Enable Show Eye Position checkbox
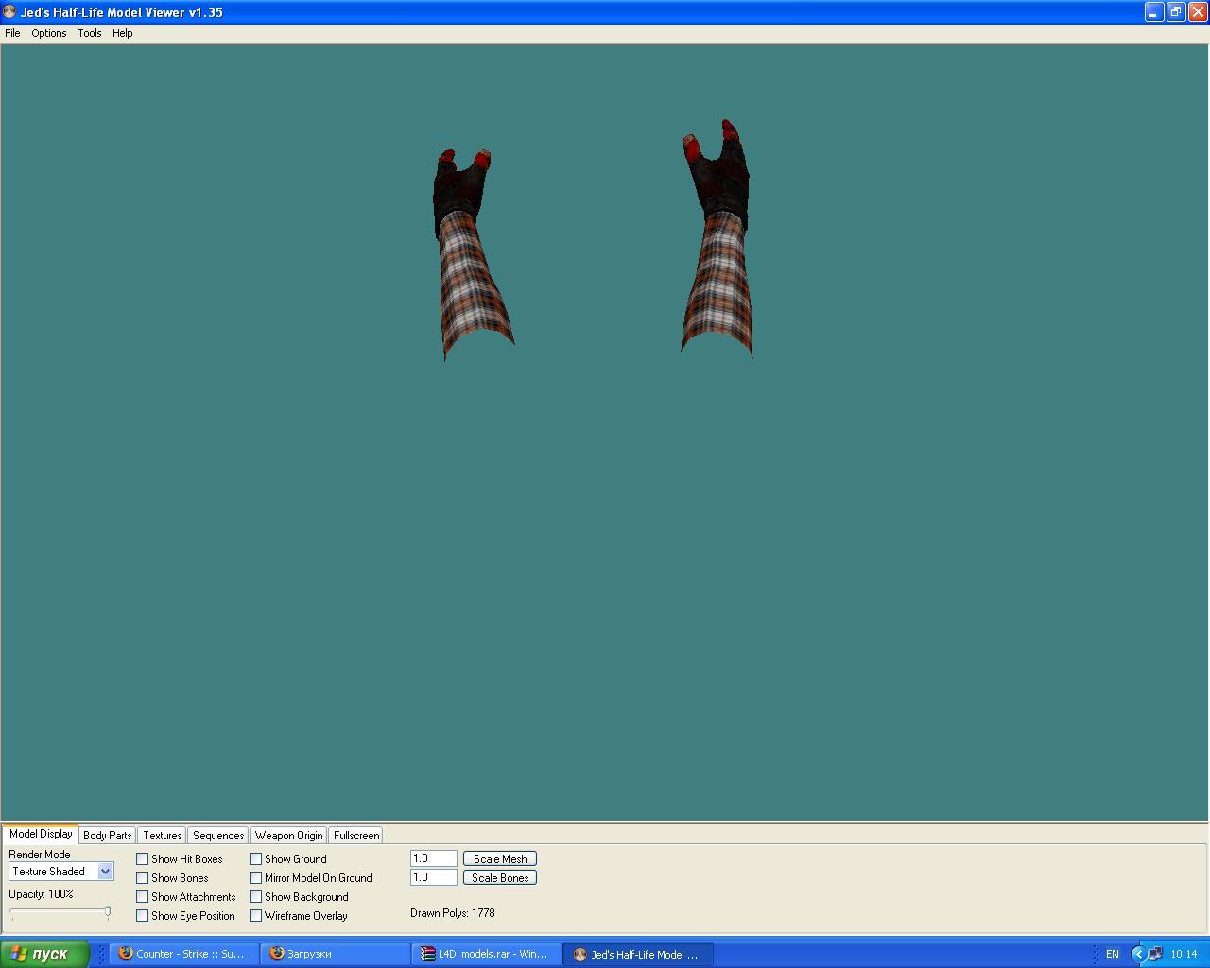1210x968 pixels. [143, 916]
